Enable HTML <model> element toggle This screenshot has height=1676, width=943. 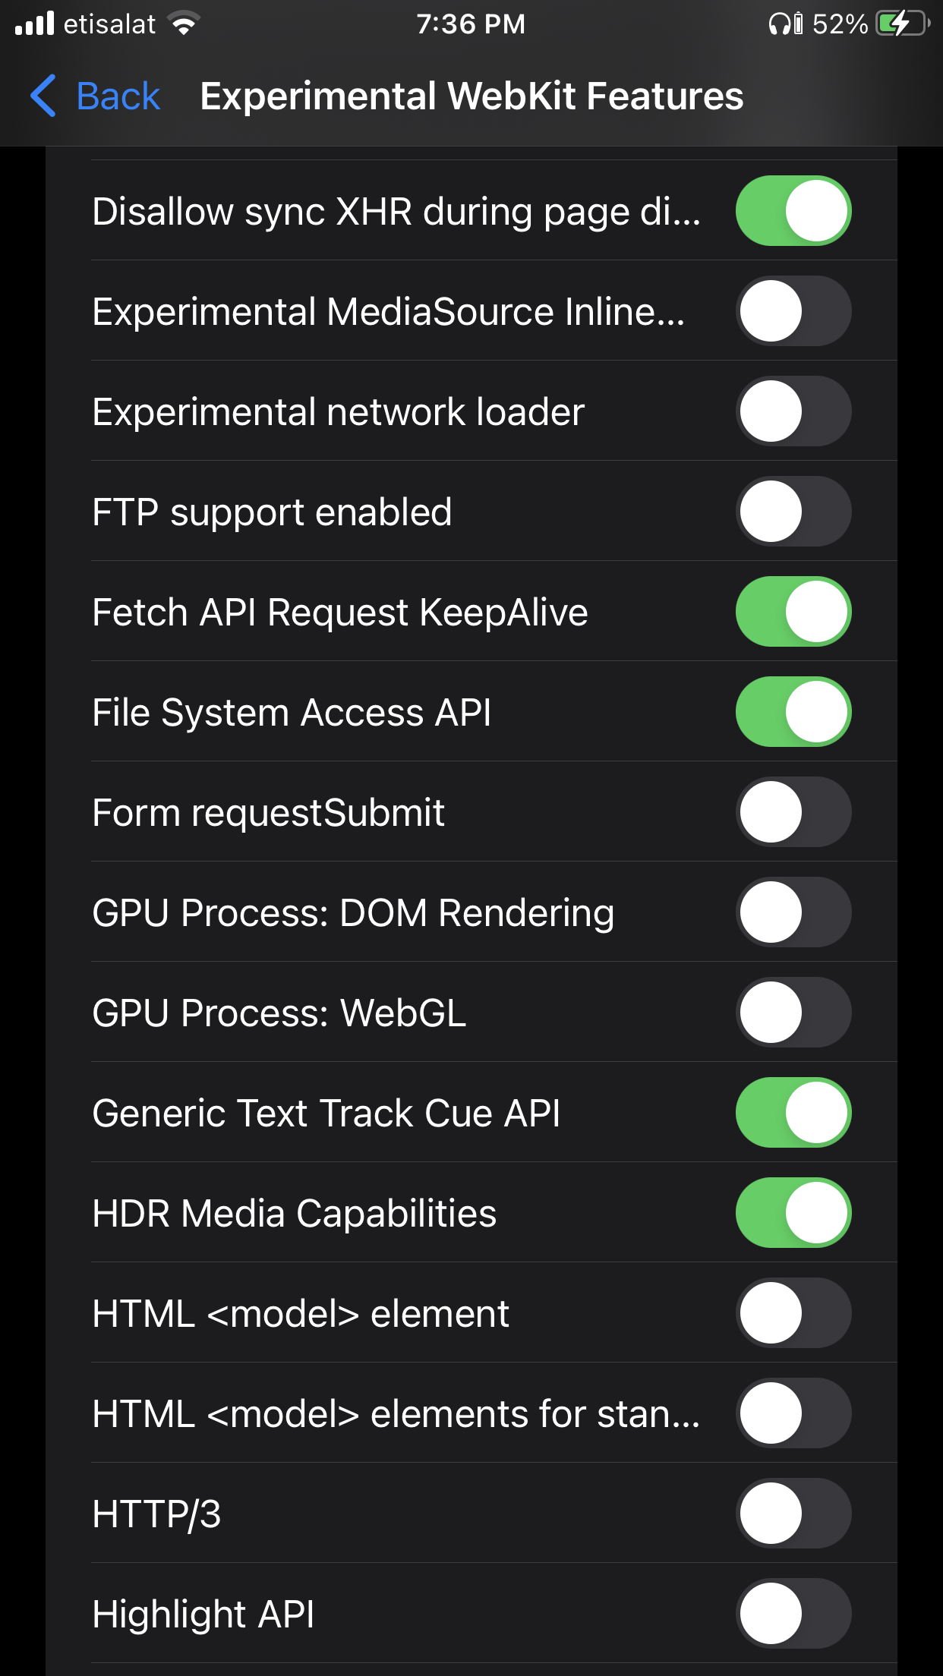[x=793, y=1313]
